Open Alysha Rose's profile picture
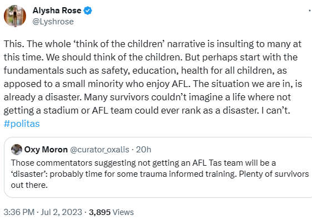The height and width of the screenshot is (220, 312). click(15, 16)
